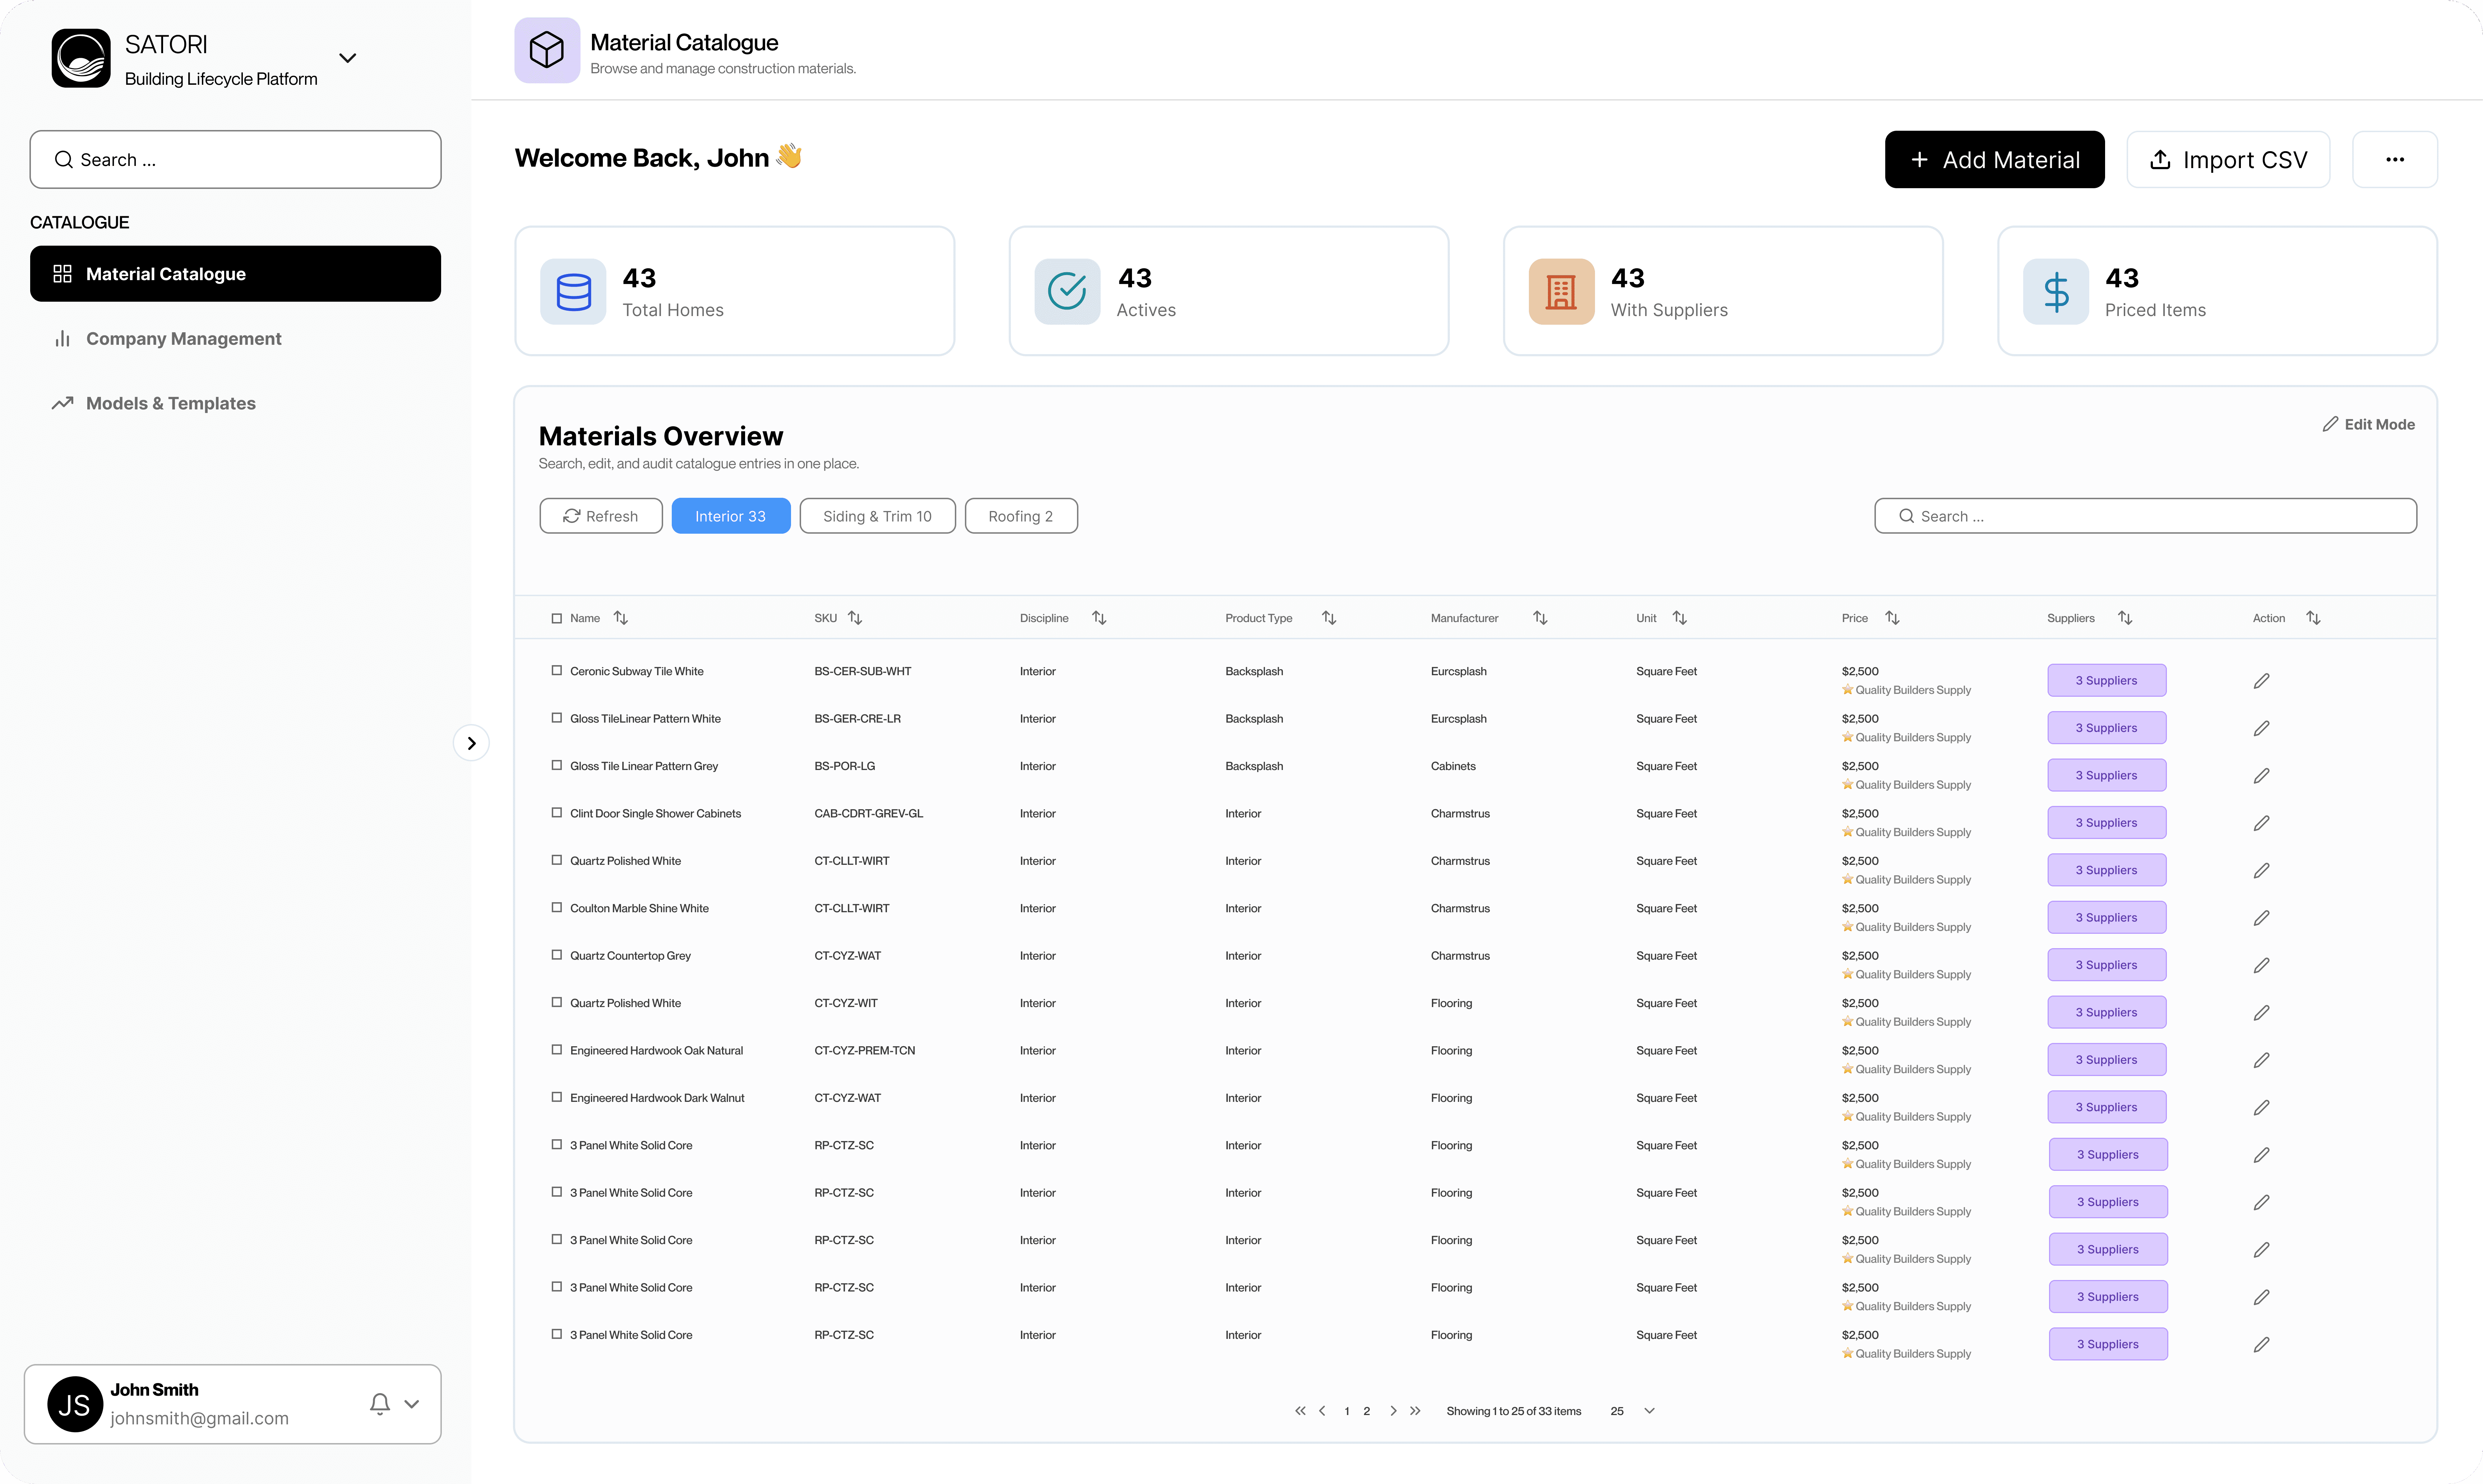Click the Import CSV button
The width and height of the screenshot is (2483, 1484).
click(x=2228, y=160)
